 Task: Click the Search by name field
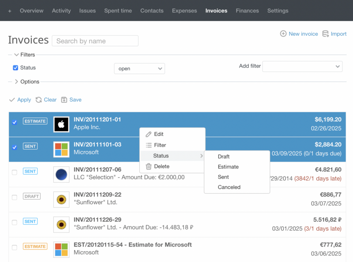click(95, 41)
